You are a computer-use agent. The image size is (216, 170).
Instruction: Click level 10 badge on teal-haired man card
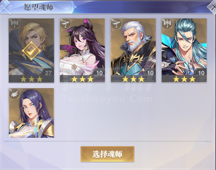click(x=201, y=73)
